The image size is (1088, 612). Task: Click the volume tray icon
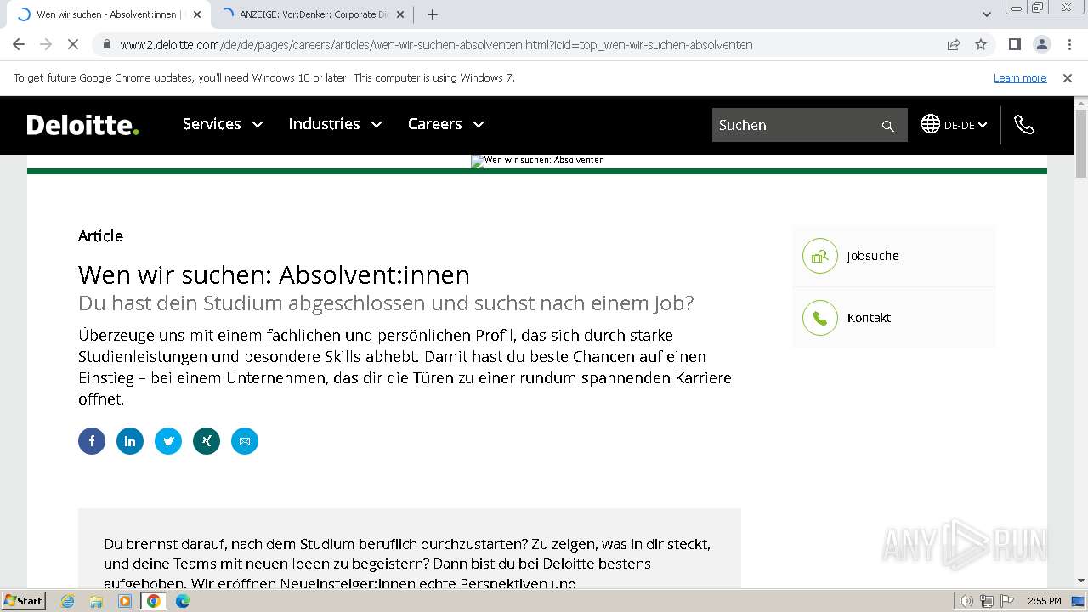tap(966, 601)
